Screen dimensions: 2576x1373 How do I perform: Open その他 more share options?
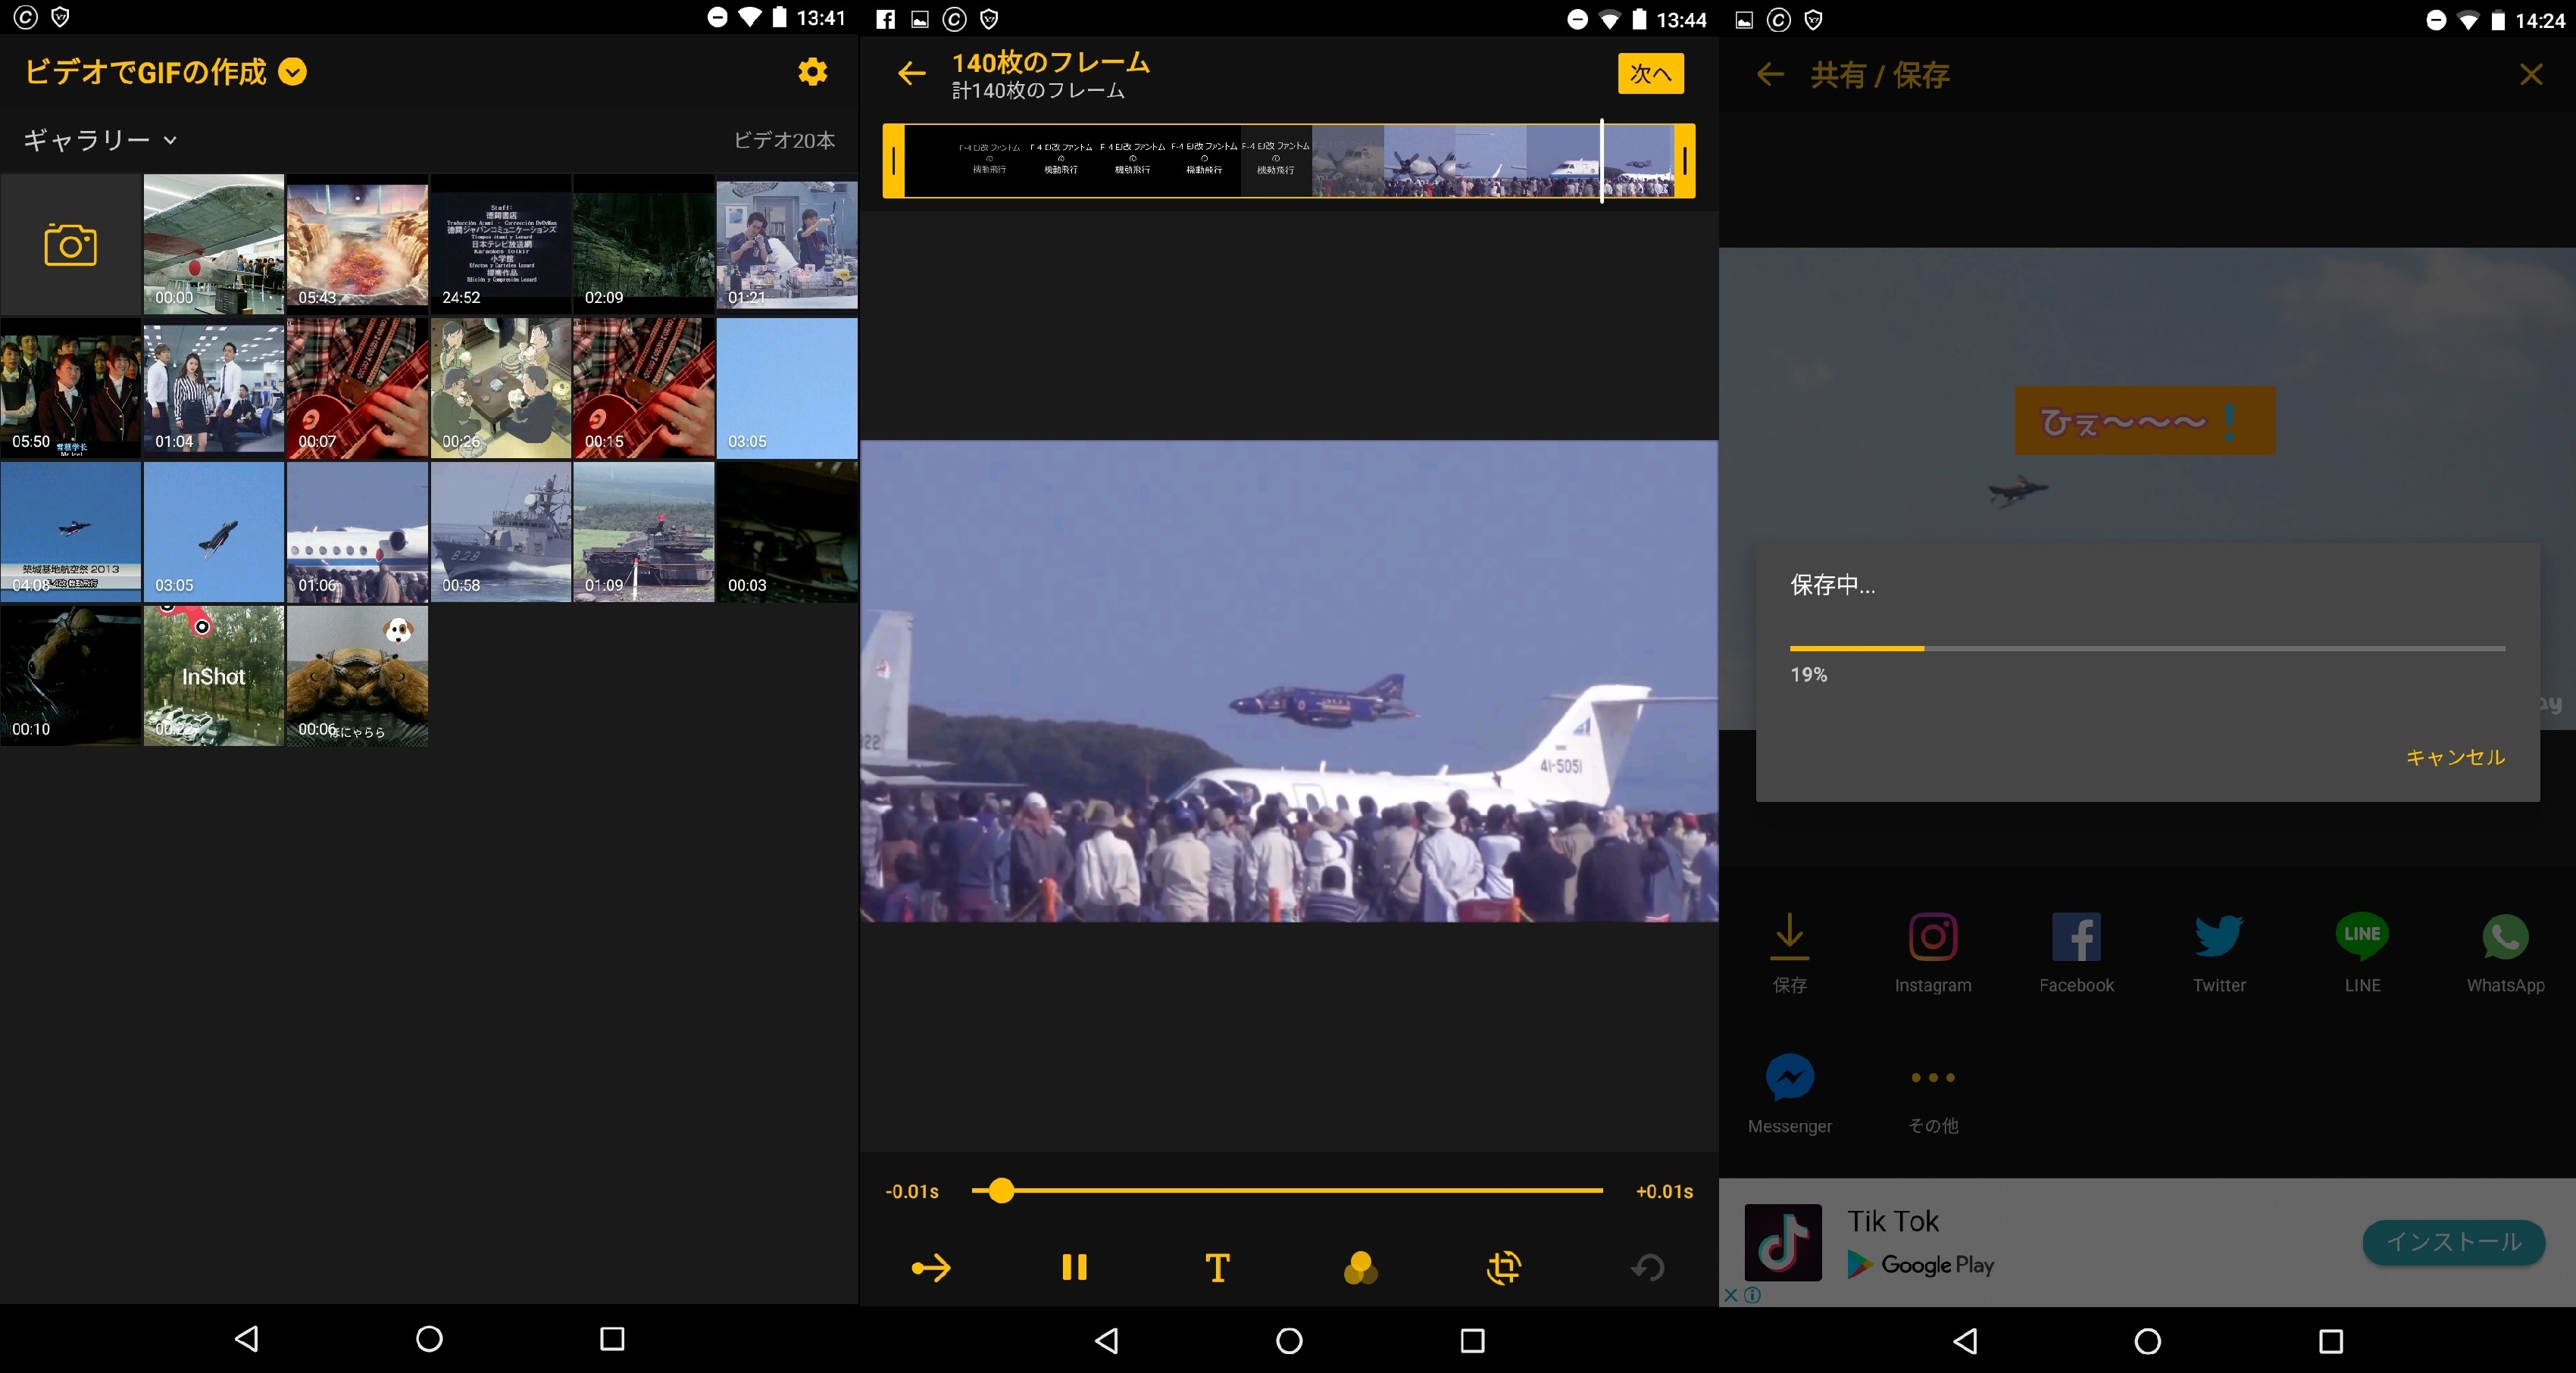pos(1932,1079)
